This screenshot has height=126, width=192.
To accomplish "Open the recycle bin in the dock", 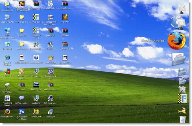I will (x=183, y=119).
